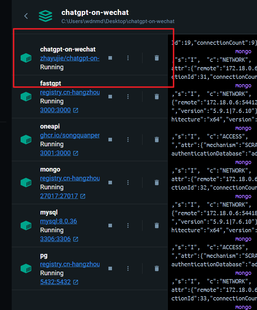The height and width of the screenshot is (310, 257).
Task: Delete the pg container
Action: pyautogui.click(x=157, y=268)
